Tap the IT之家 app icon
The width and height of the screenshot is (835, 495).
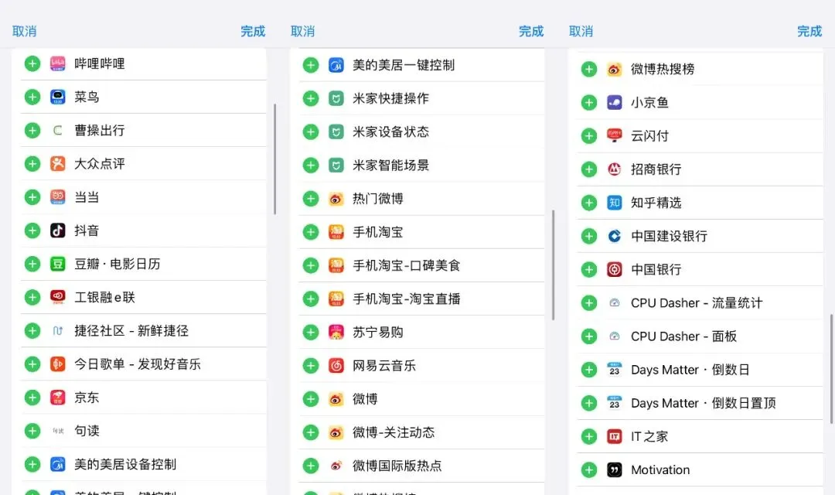click(x=615, y=436)
